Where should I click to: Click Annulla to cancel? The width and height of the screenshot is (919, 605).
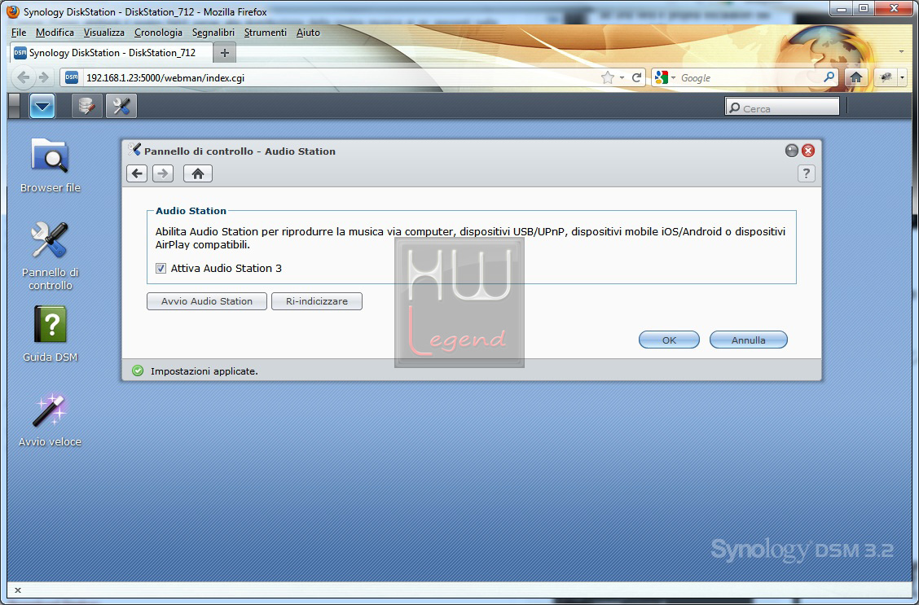point(748,340)
